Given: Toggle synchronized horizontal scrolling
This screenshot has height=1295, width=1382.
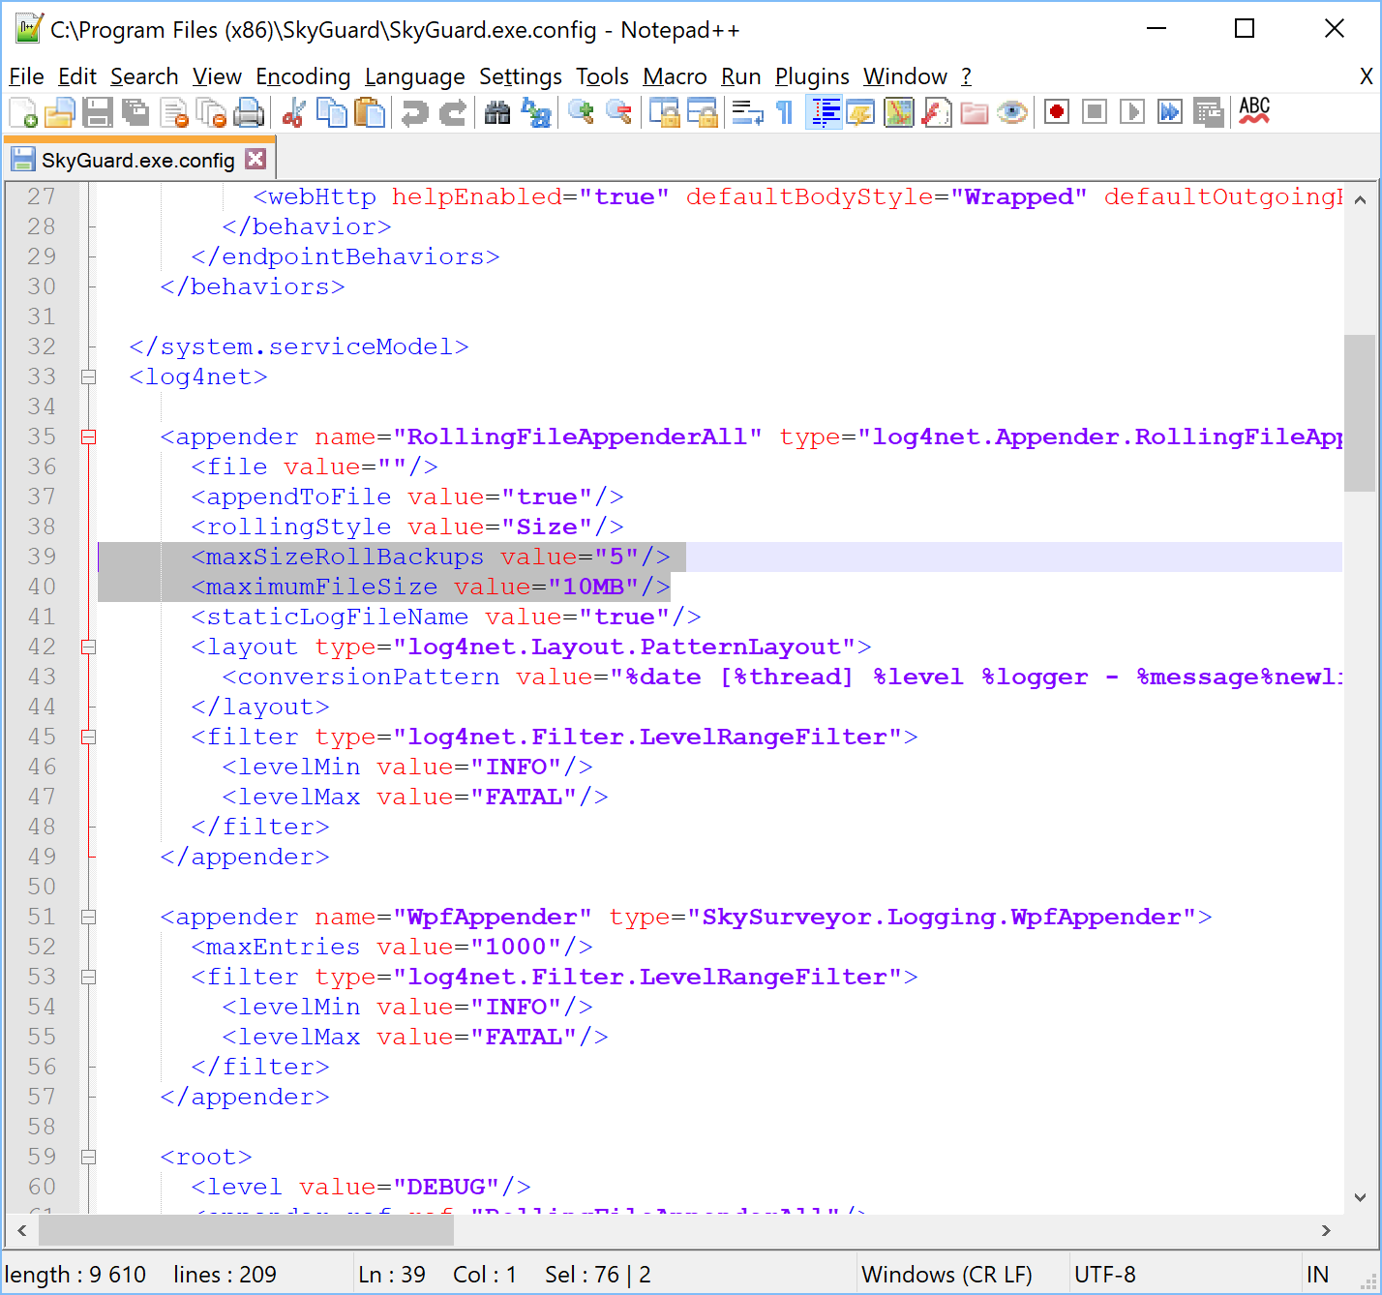Looking at the screenshot, I should [x=703, y=113].
